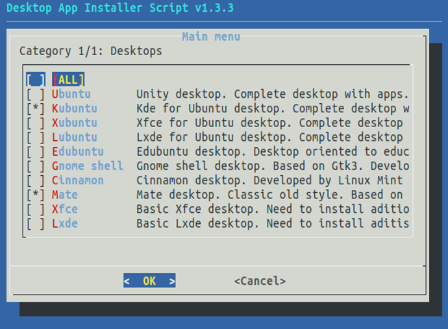Select the Gnome shell entry label
The image size is (448, 329).
88,166
